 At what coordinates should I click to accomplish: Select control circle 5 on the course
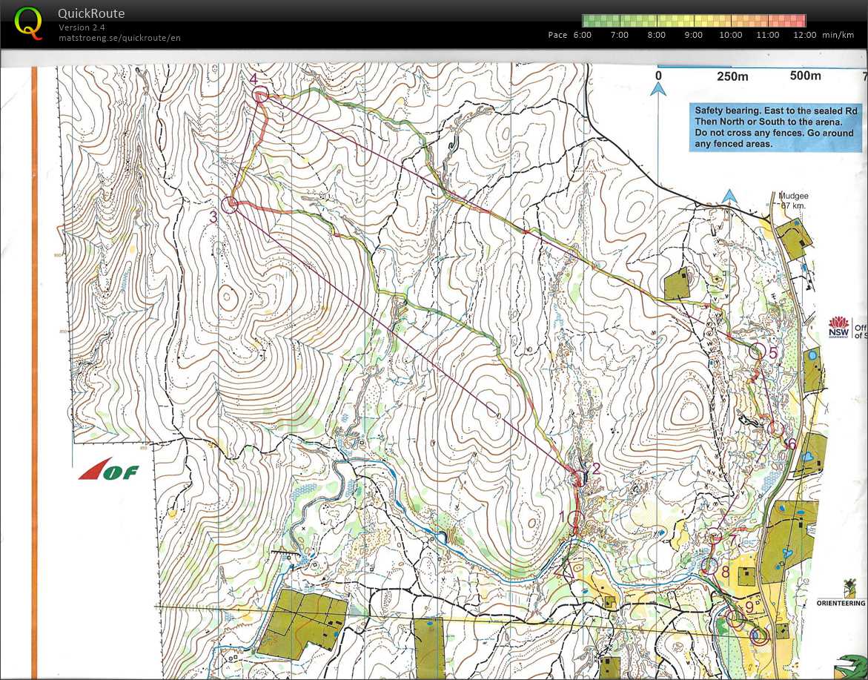(x=757, y=351)
